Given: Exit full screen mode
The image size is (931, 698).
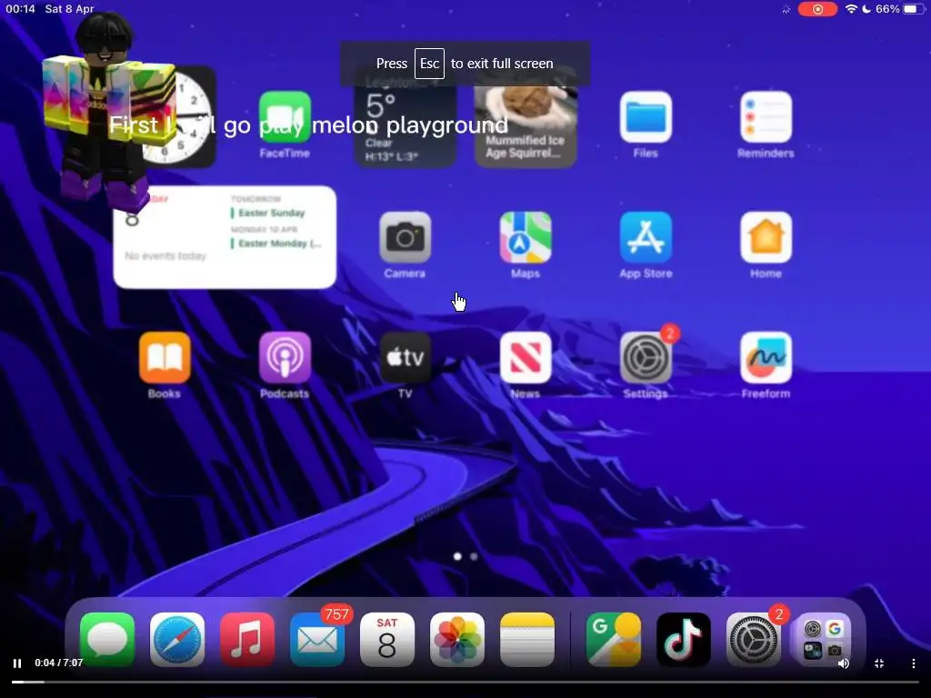Looking at the screenshot, I should pos(879,663).
